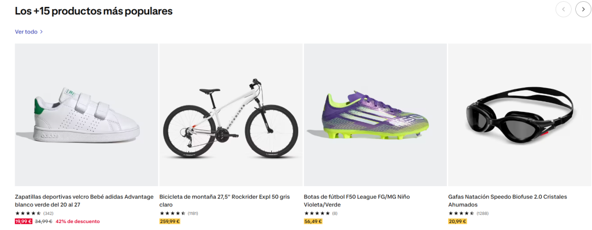Screen dimensions: 592x230
Task: Click the '42% de descuento' discount label
Action: coord(78,221)
